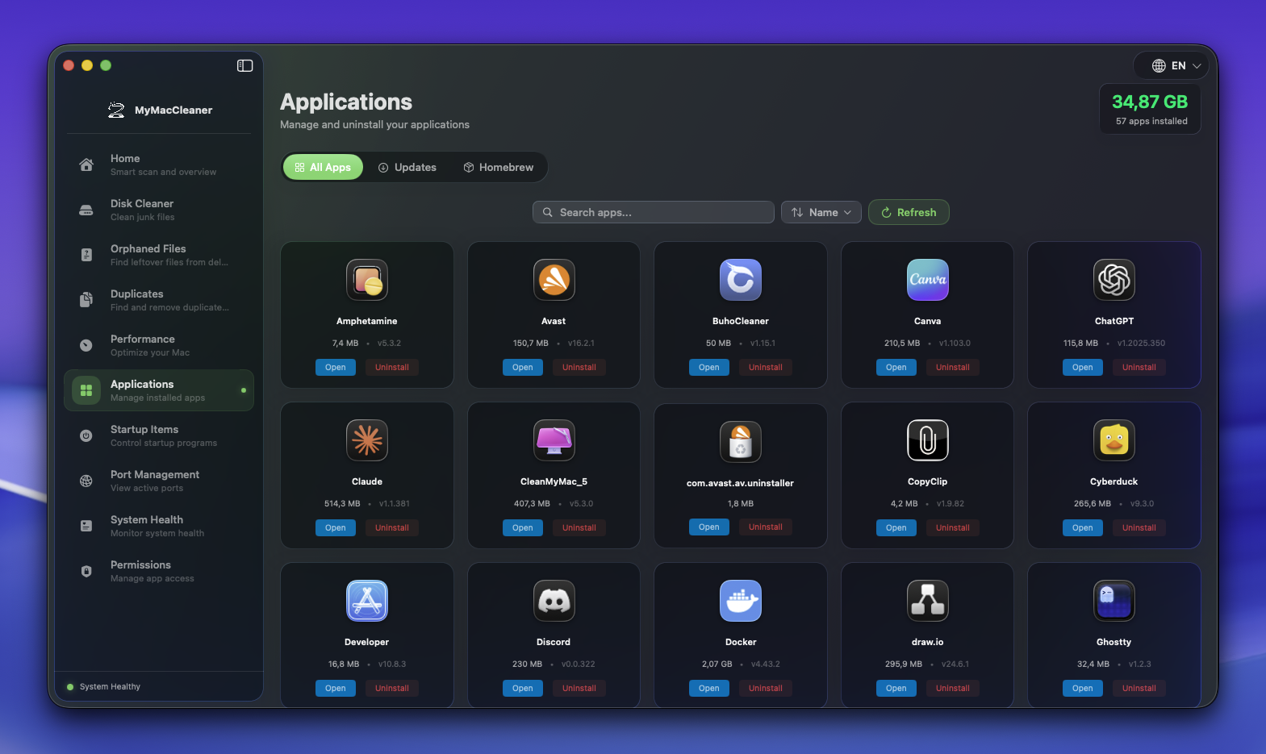Image resolution: width=1266 pixels, height=754 pixels.
Task: Open the EN language dropdown
Action: (x=1172, y=65)
